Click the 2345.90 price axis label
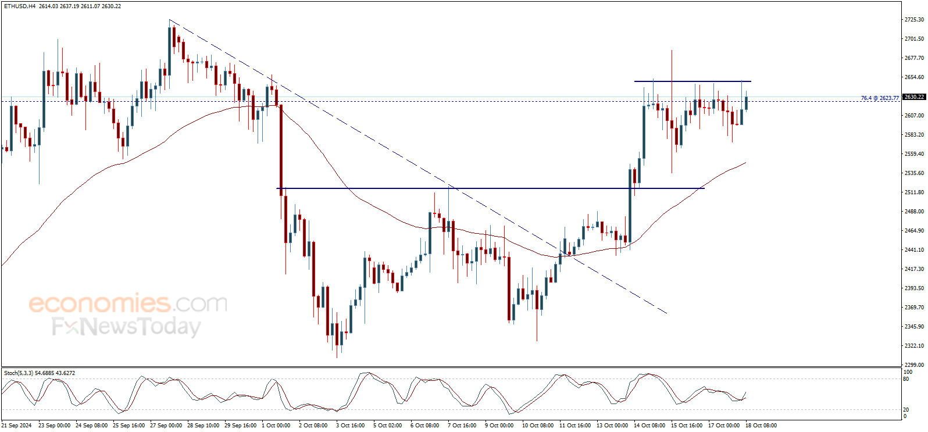This screenshot has width=928, height=432. pos(914,327)
